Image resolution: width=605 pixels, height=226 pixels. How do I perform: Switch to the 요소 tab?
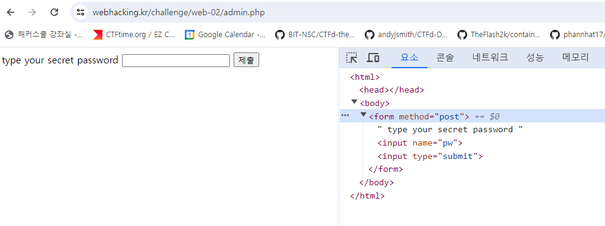(x=409, y=58)
